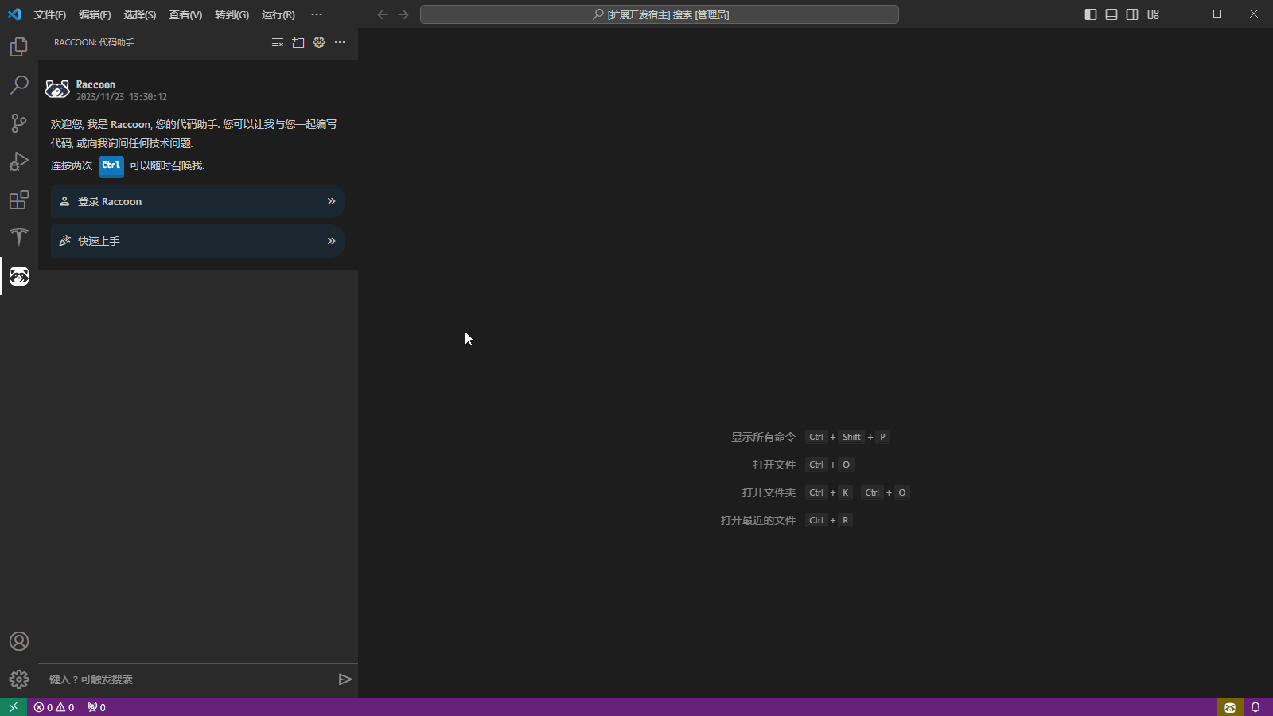Open the 文件(F) menu
Image resolution: width=1273 pixels, height=716 pixels.
pos(50,14)
